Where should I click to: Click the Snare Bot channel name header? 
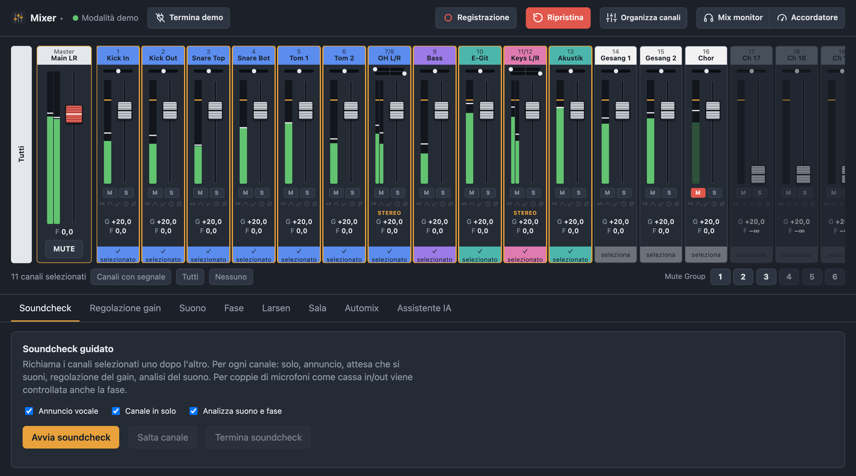[x=254, y=56]
